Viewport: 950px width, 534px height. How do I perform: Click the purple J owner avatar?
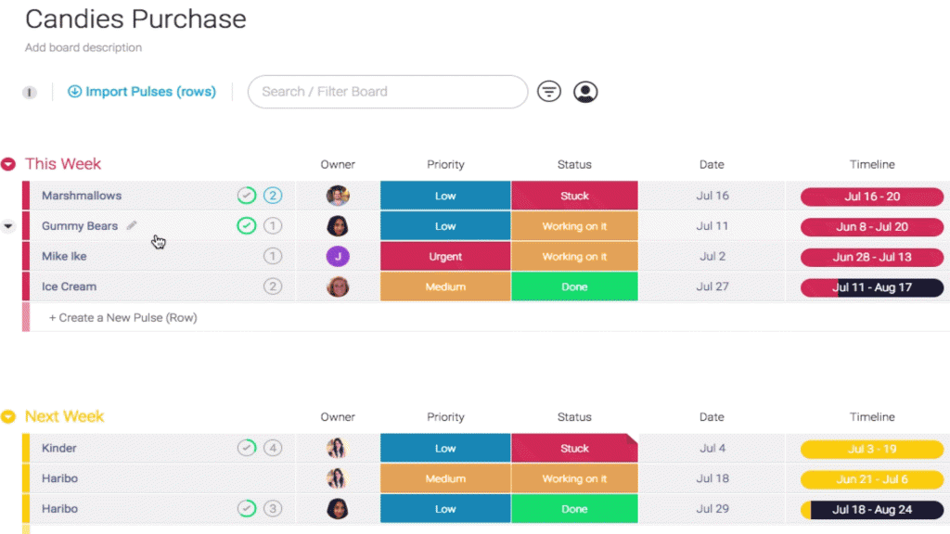[x=338, y=256]
